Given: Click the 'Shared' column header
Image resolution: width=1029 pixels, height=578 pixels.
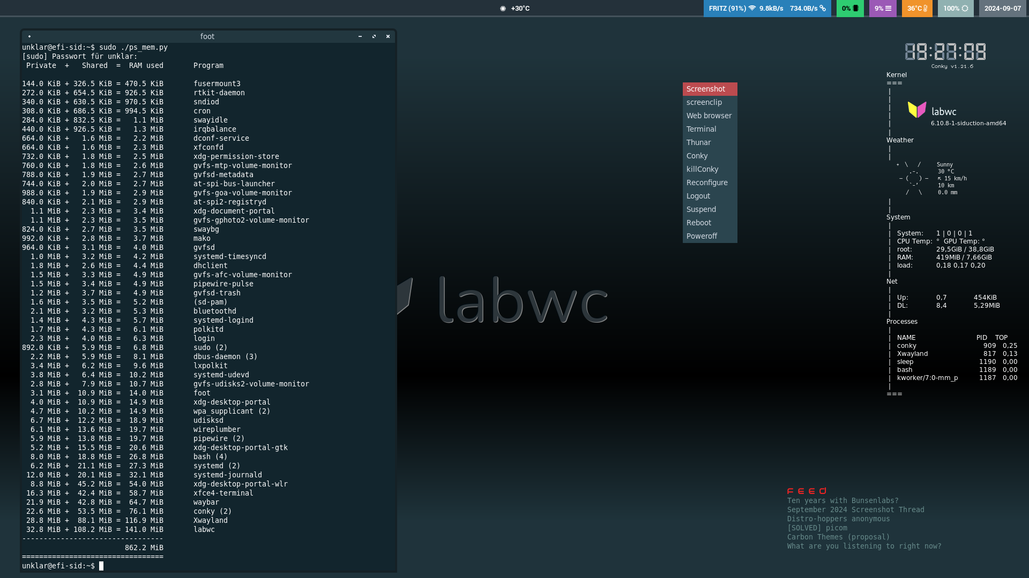Looking at the screenshot, I should (95, 65).
